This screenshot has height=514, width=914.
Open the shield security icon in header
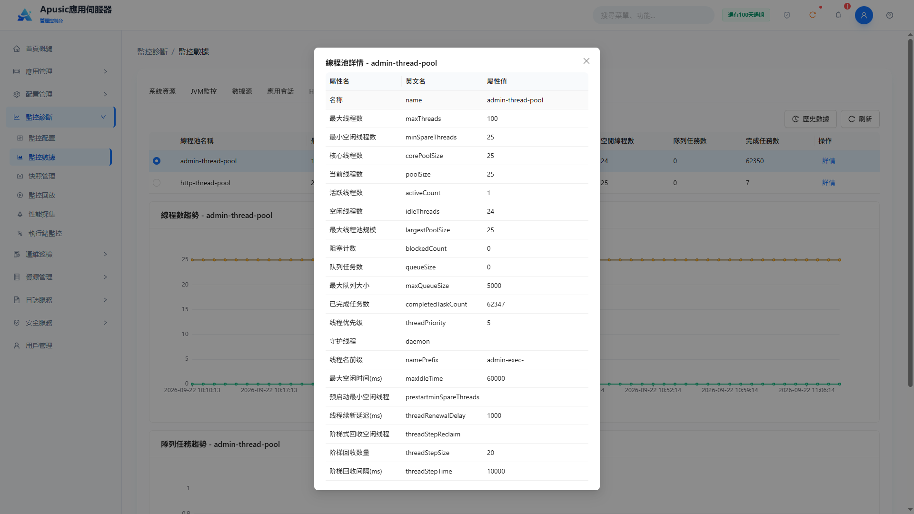787,15
